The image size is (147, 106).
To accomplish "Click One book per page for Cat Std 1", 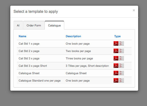I will [x=78, y=44].
